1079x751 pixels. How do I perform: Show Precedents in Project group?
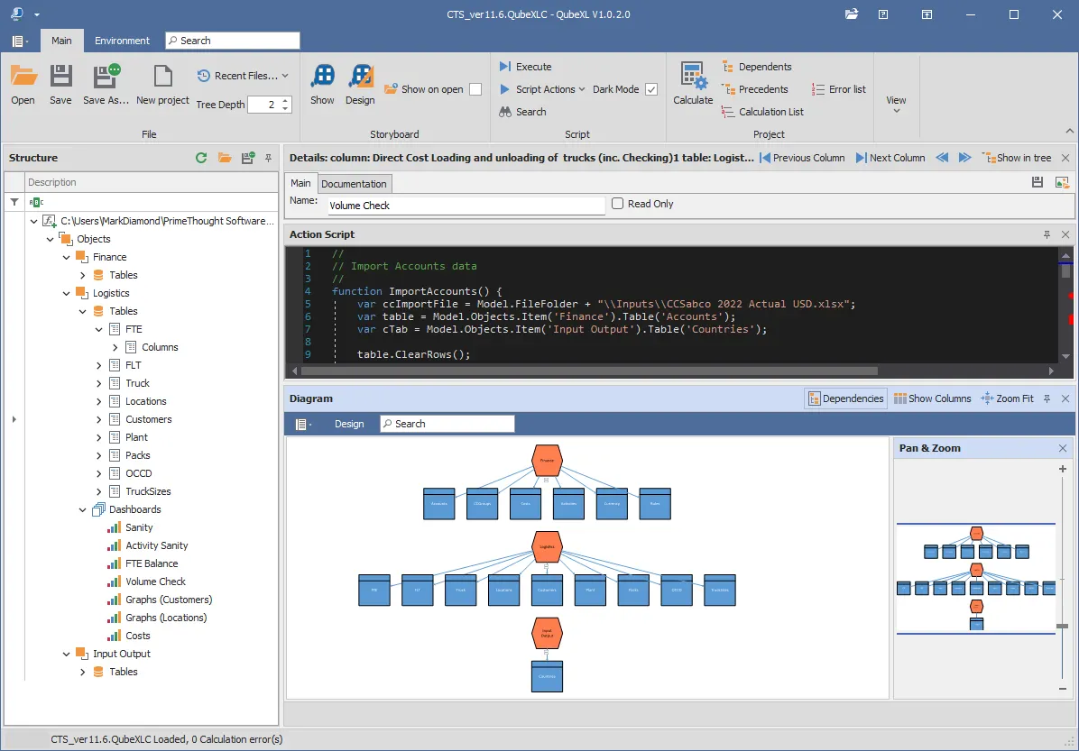[x=754, y=89]
